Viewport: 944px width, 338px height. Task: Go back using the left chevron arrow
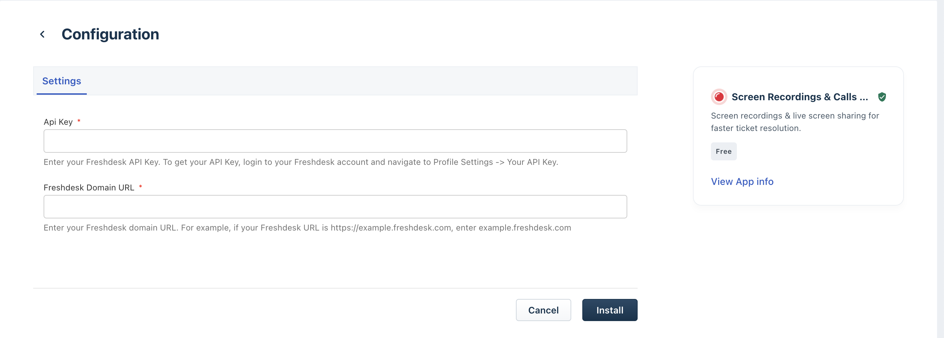pos(43,35)
